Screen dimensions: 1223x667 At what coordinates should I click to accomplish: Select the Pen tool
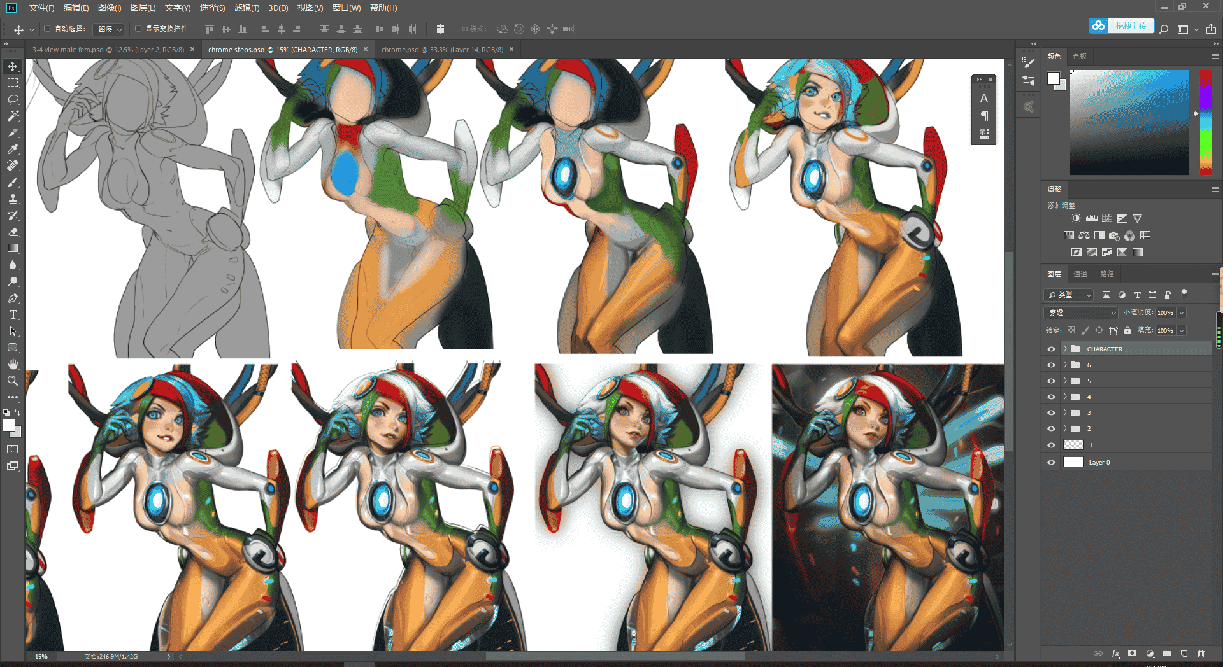click(13, 298)
